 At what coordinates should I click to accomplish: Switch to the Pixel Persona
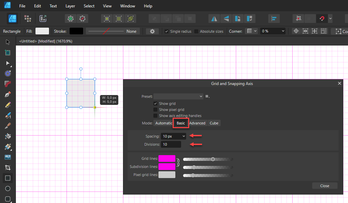tap(27, 19)
